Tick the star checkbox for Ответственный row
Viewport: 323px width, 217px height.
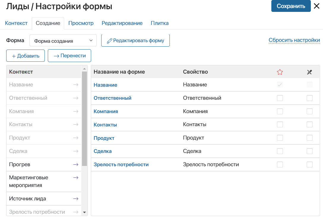pos(280,98)
